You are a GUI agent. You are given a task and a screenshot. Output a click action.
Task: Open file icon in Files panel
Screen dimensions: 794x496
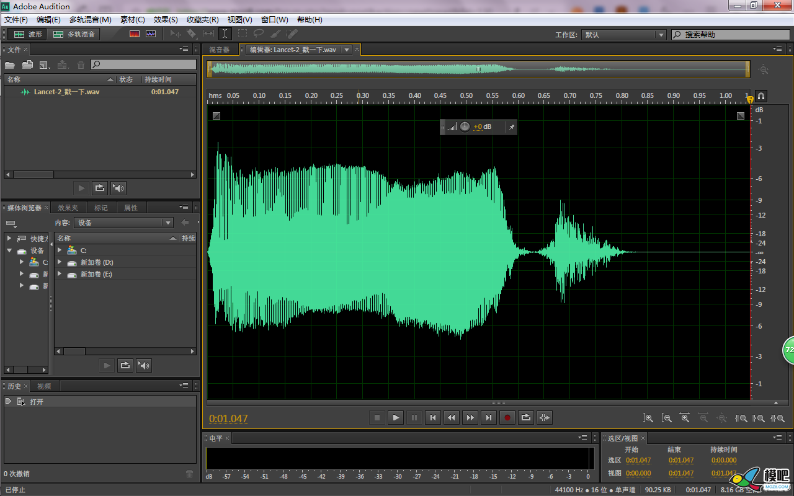pyautogui.click(x=10, y=64)
